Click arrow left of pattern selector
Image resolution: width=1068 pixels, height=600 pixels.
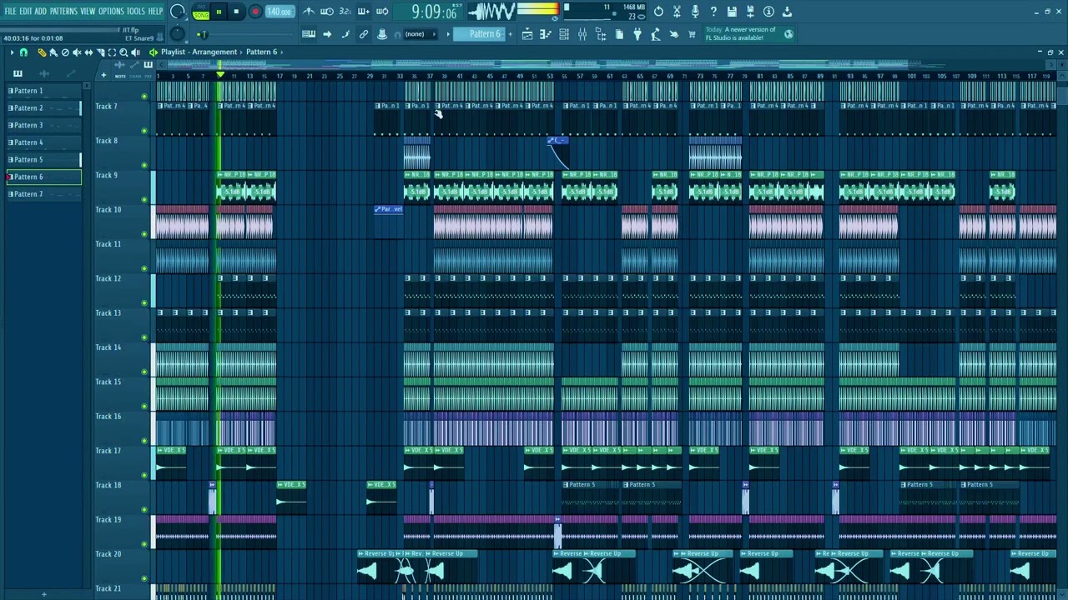(448, 34)
